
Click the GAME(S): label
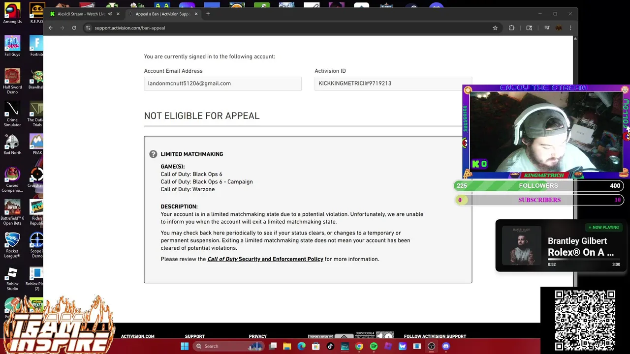173,167
